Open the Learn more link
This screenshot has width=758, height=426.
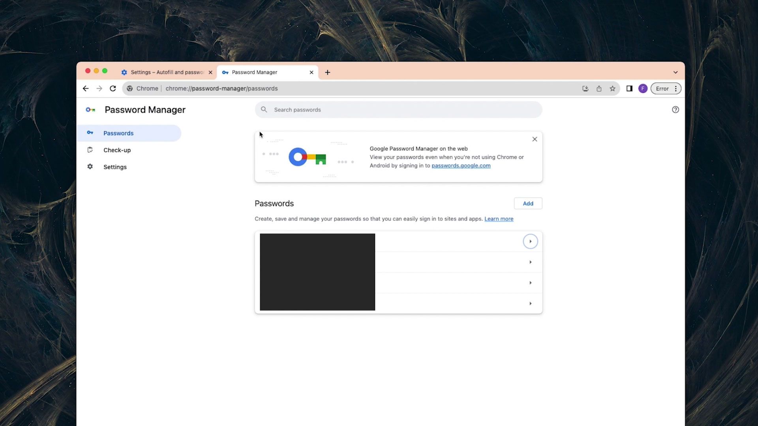tap(499, 219)
